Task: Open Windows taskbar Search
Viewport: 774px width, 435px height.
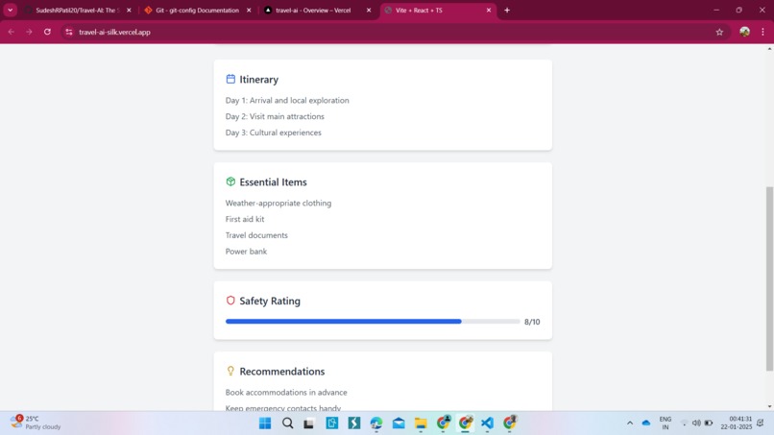Action: pos(287,423)
